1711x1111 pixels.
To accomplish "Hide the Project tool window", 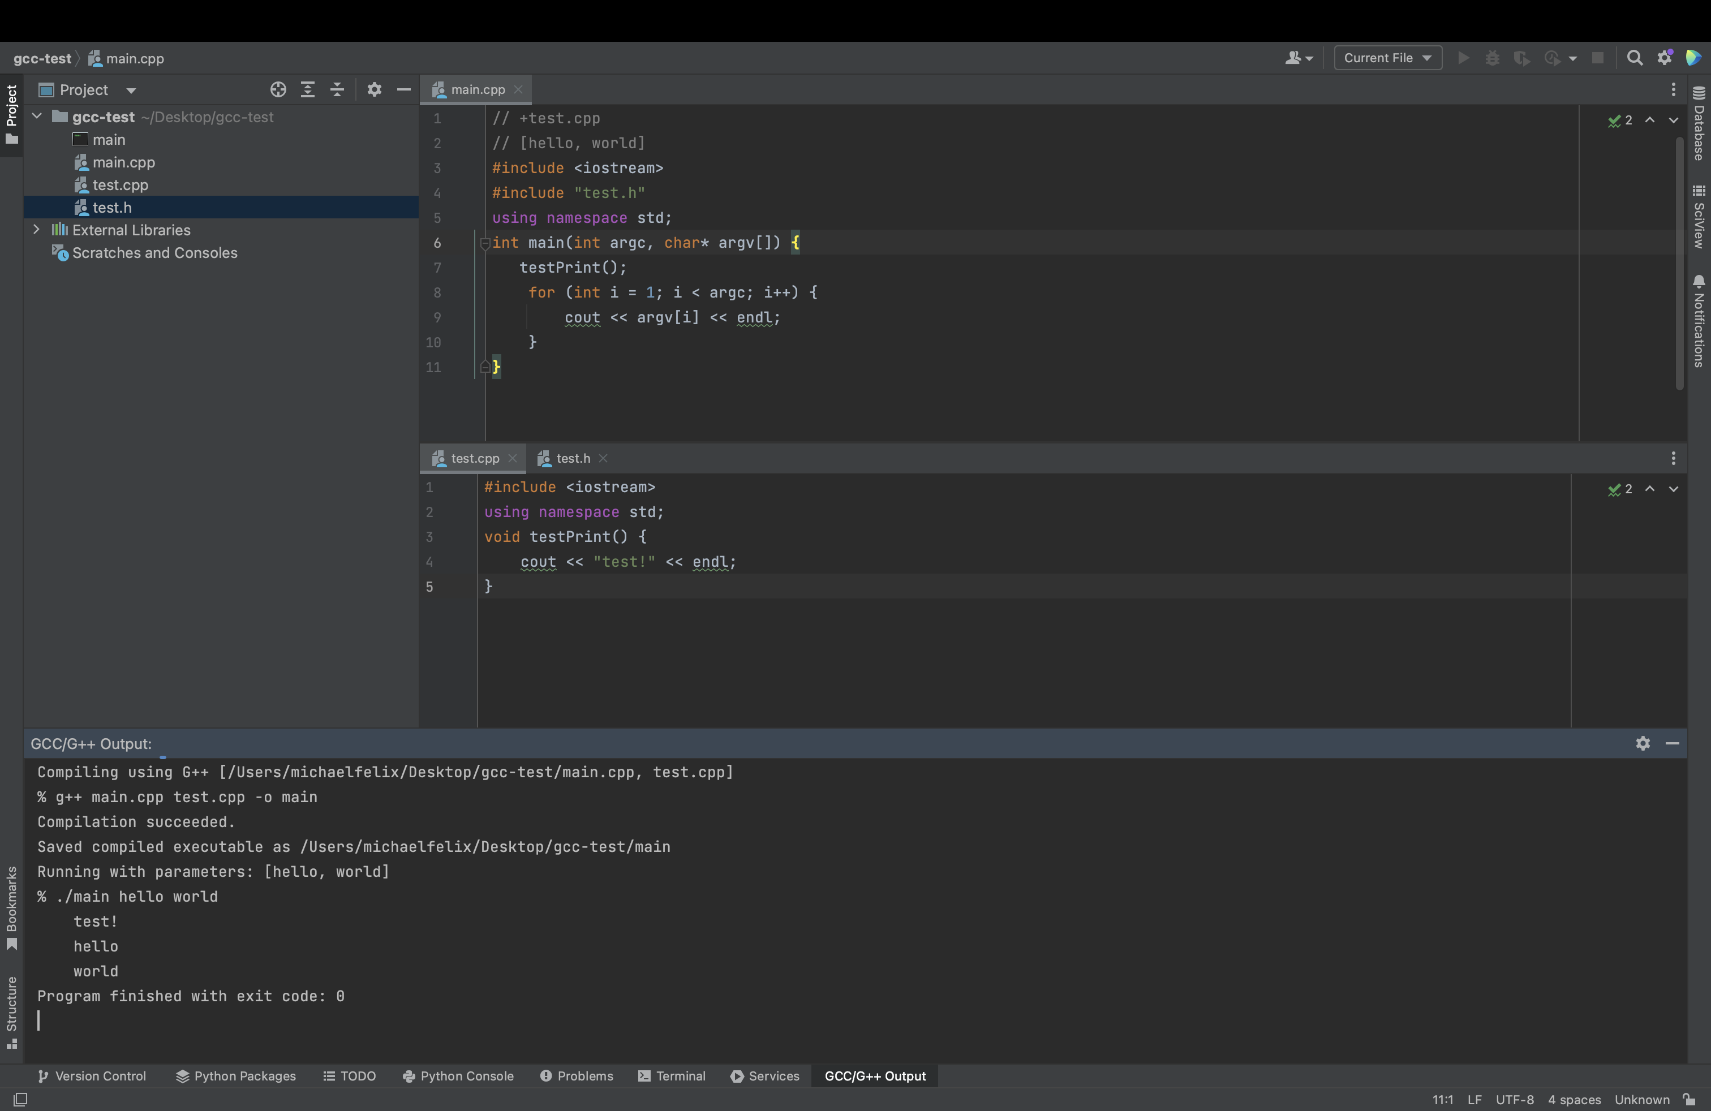I will tap(403, 90).
